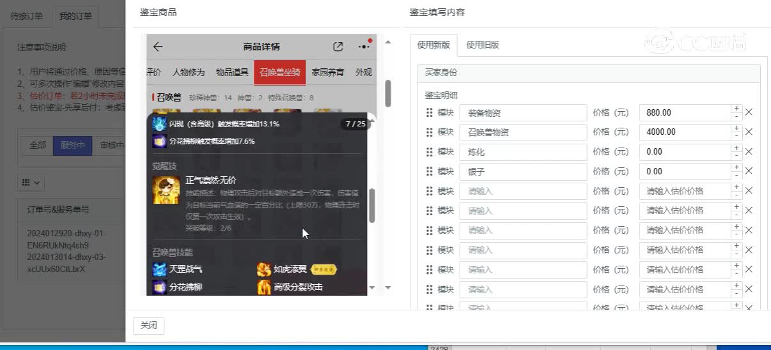This screenshot has width=771, height=350.
Task: Remove the 炼化 row with its X icon
Action: tap(749, 152)
